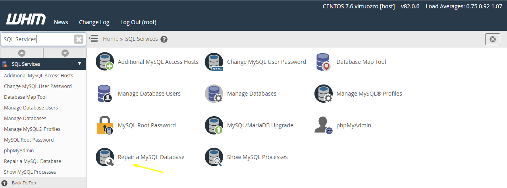Select Manage MySQL® Profiles in sidebar

click(x=32, y=129)
